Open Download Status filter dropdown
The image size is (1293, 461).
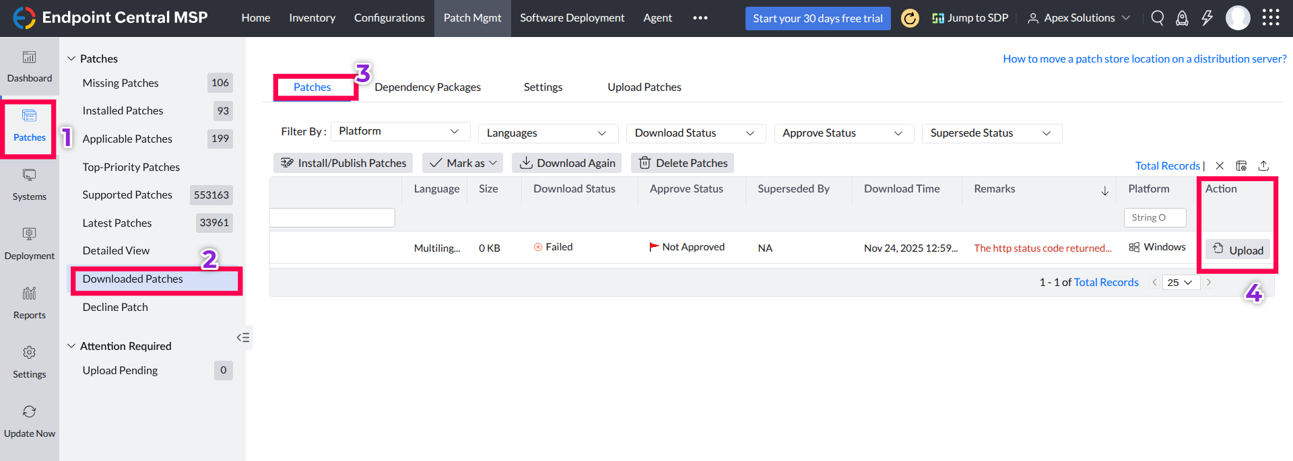tap(696, 133)
